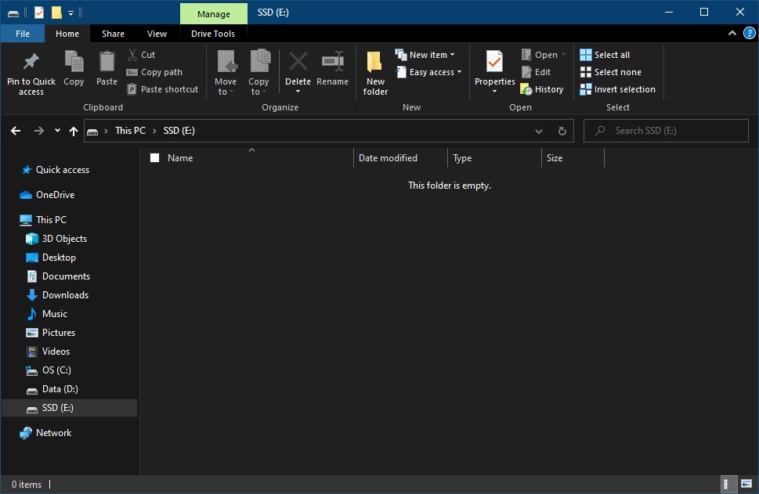Screen dimensions: 759x494
Task: Click the Pin to Quick access icon
Action: point(31,63)
